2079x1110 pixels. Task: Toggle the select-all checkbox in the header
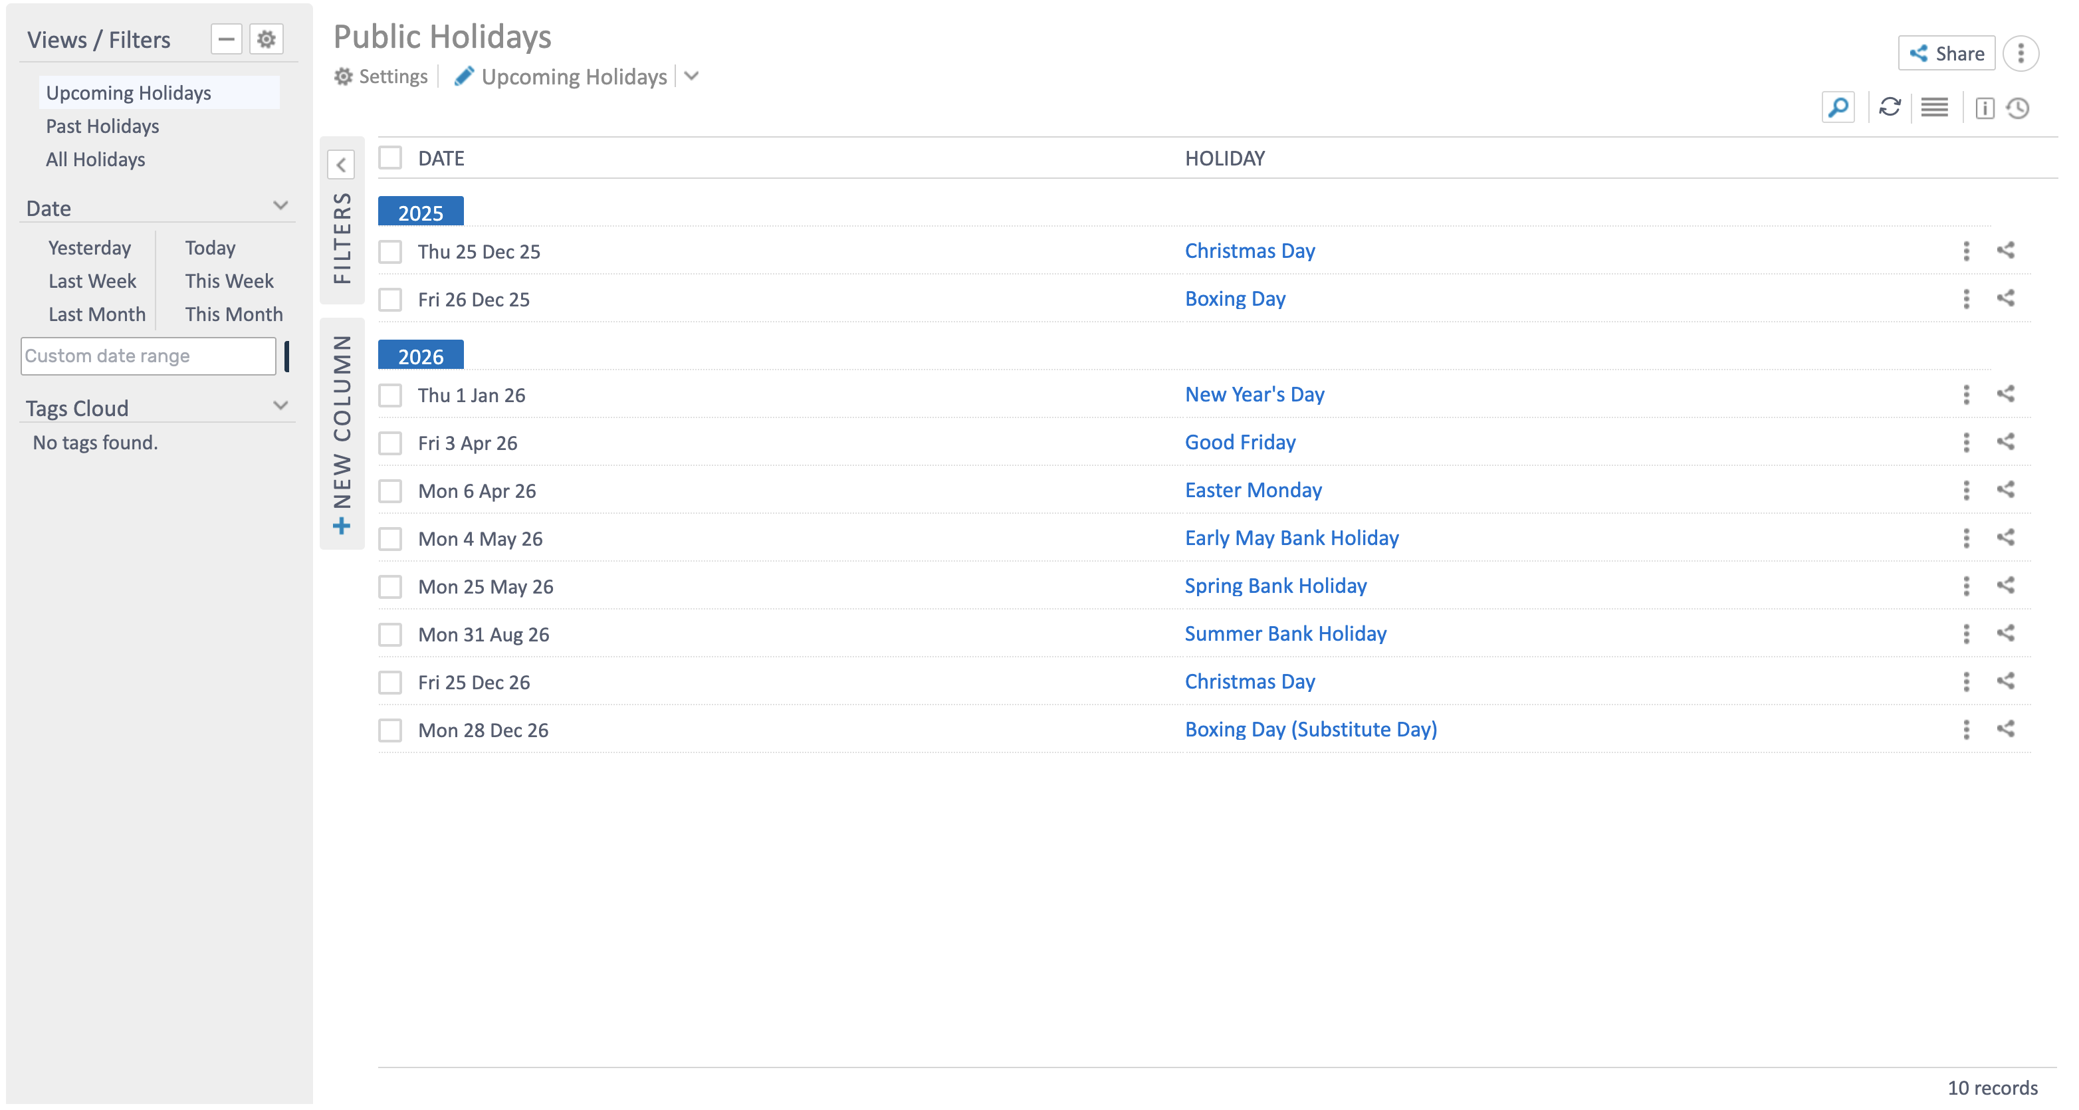tap(391, 158)
